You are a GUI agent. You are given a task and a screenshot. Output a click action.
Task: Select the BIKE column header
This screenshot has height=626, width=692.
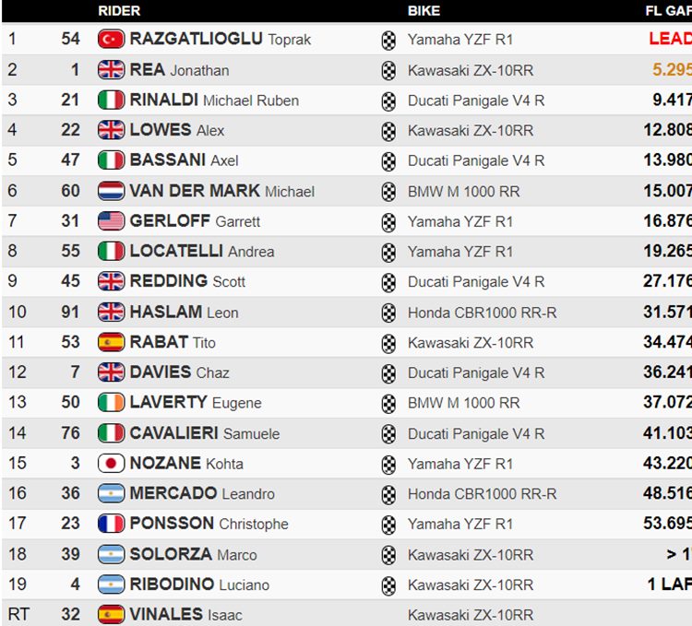point(424,10)
